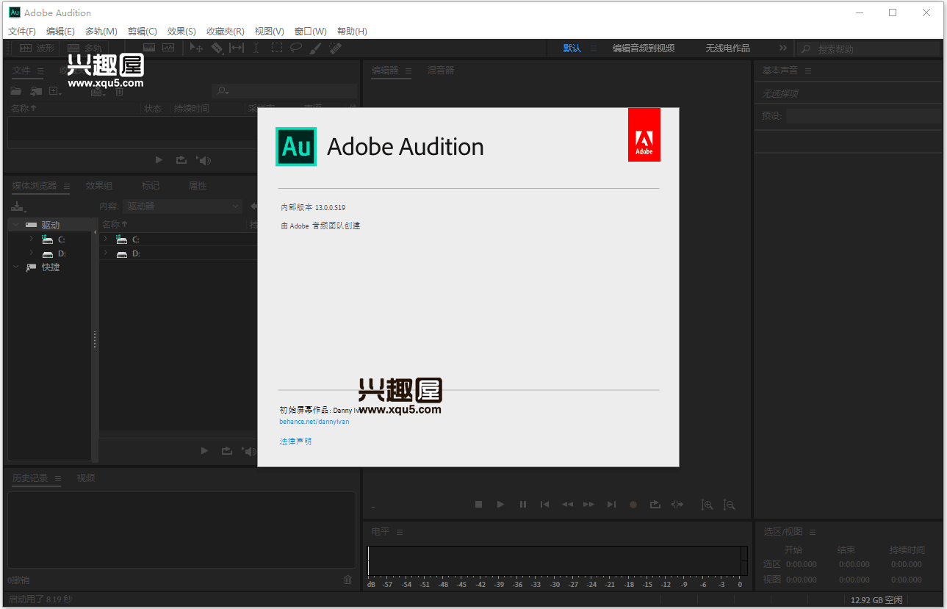
Task: Select the Slip tool
Action: 237,48
